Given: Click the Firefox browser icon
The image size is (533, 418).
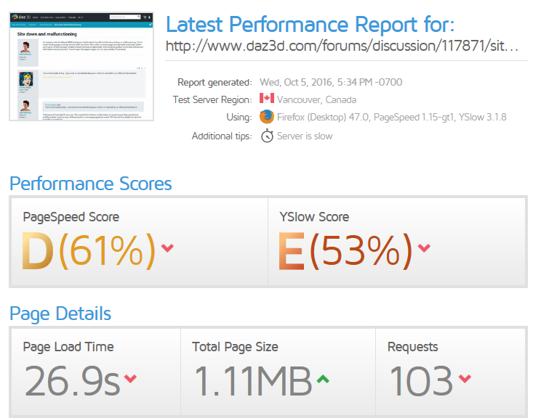Looking at the screenshot, I should pos(267,117).
